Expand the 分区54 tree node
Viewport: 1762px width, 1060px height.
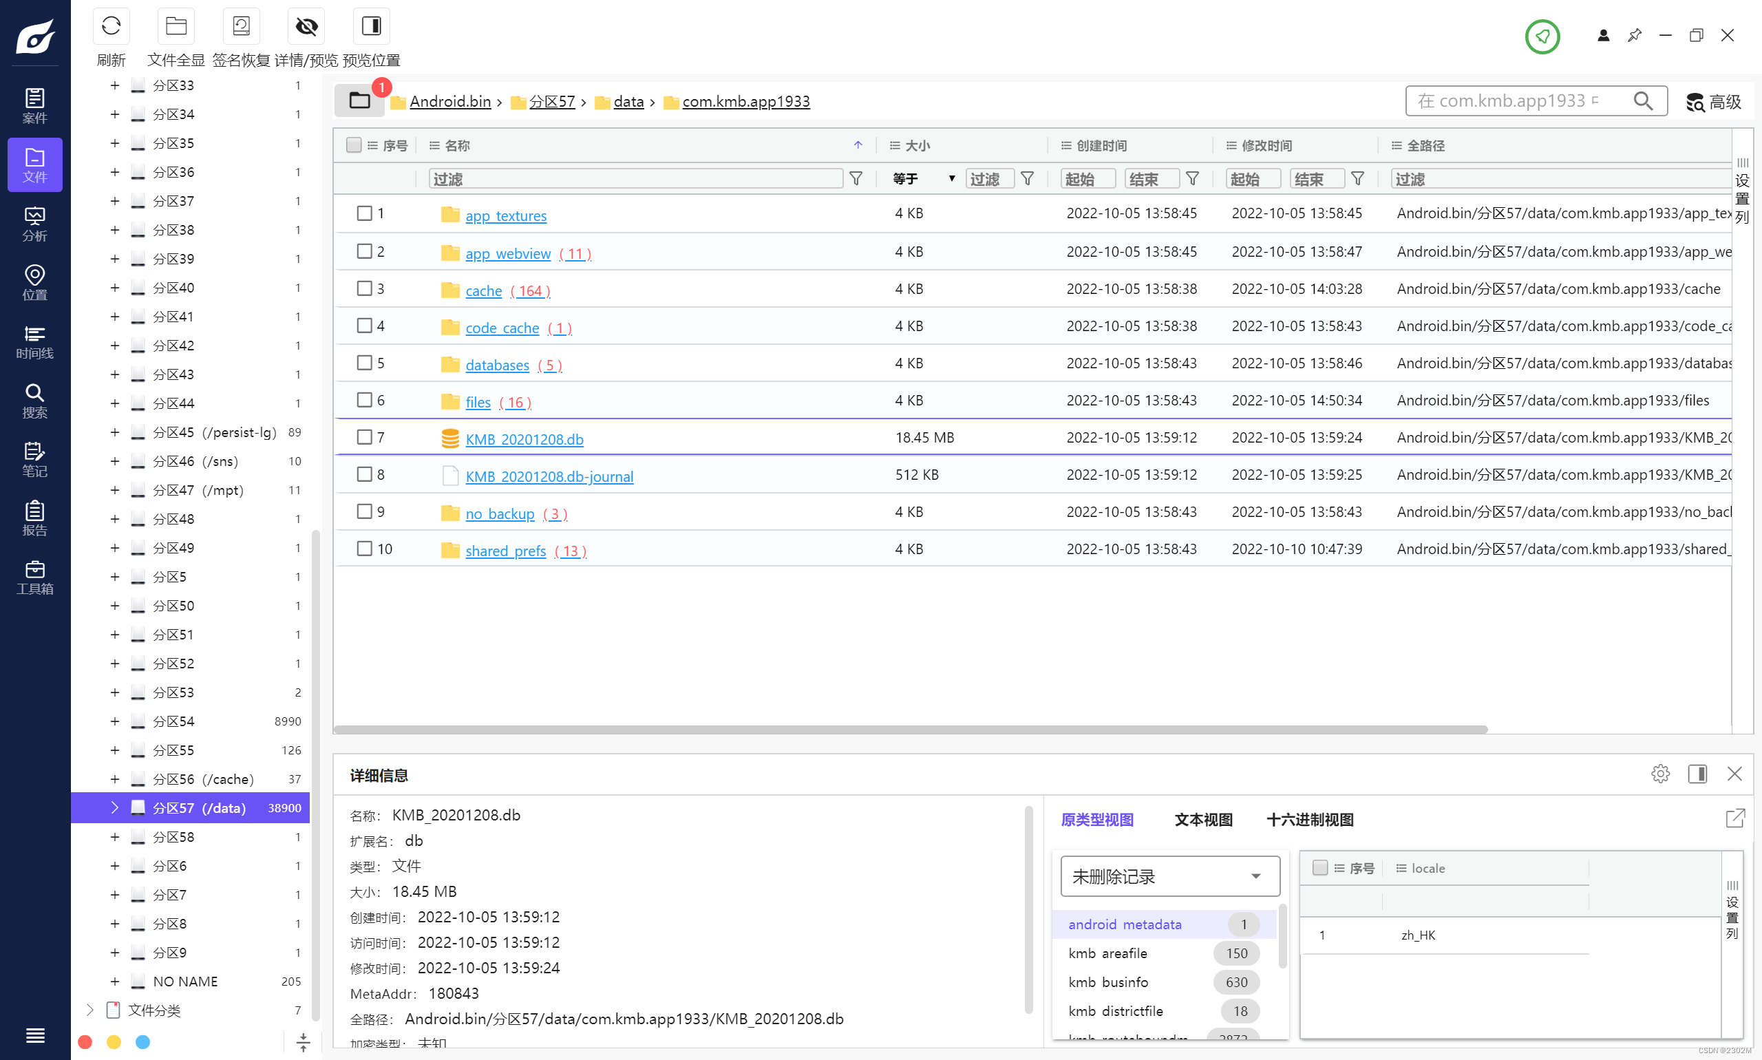click(114, 721)
